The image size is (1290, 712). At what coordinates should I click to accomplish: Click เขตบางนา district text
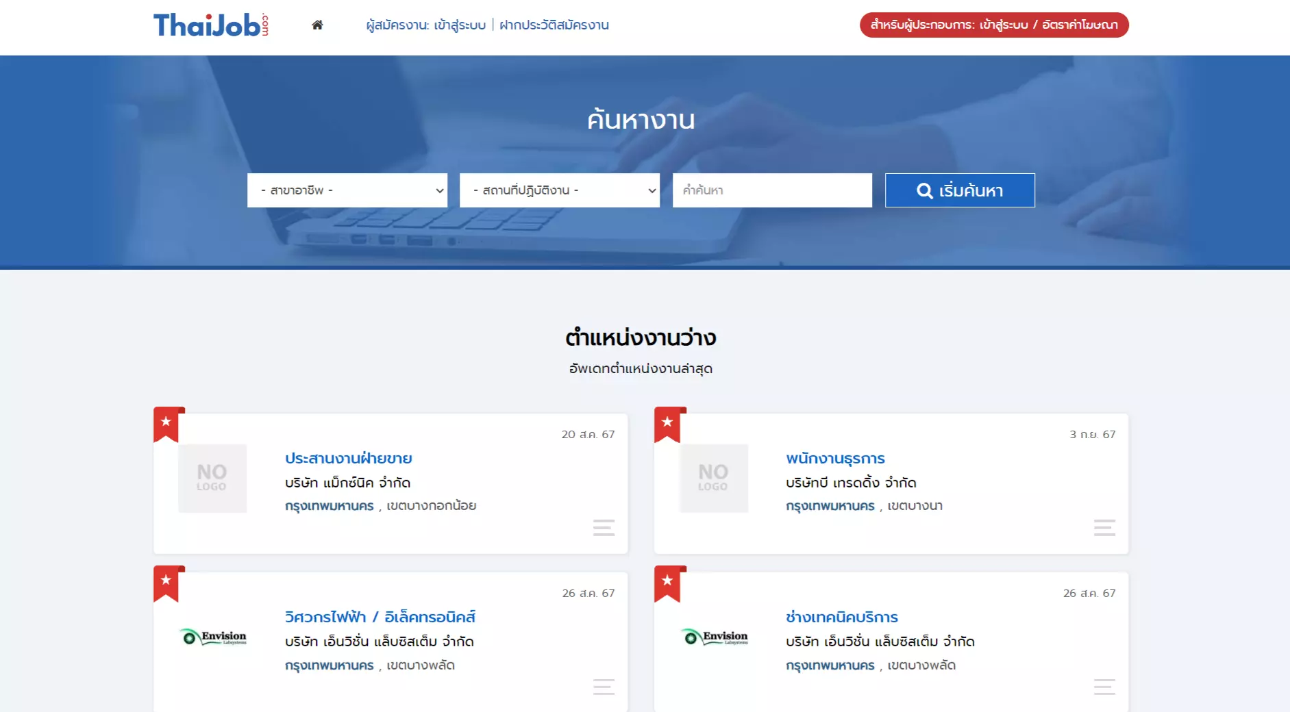[915, 506]
